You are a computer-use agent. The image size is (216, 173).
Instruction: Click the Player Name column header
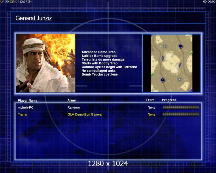point(28,101)
